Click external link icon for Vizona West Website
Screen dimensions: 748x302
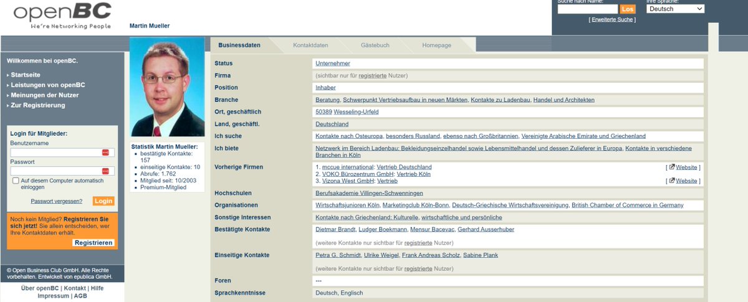point(672,181)
